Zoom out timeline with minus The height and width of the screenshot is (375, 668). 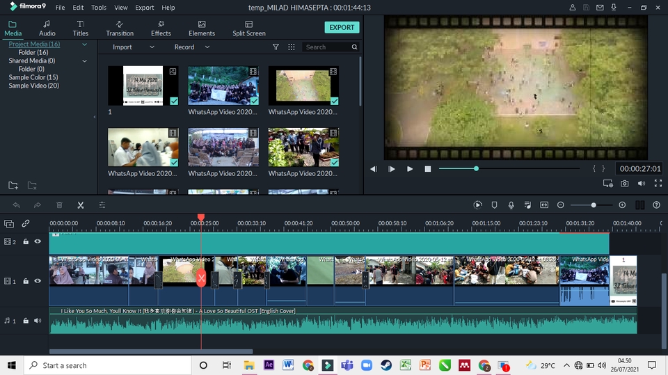(x=561, y=205)
